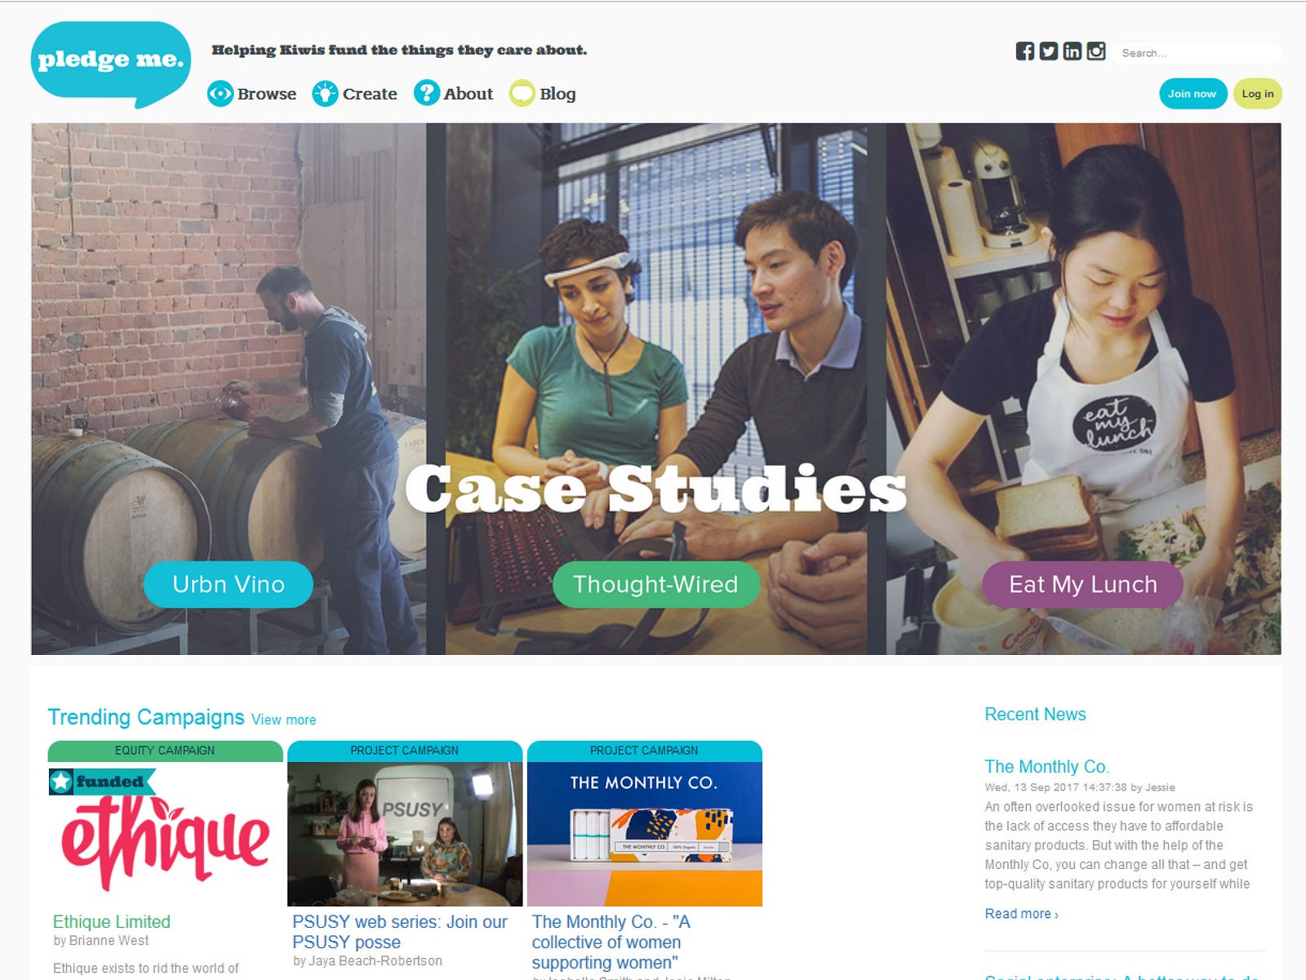Open the PSUSY web series campaign thumbnail
This screenshot has width=1306, height=980.
click(405, 834)
